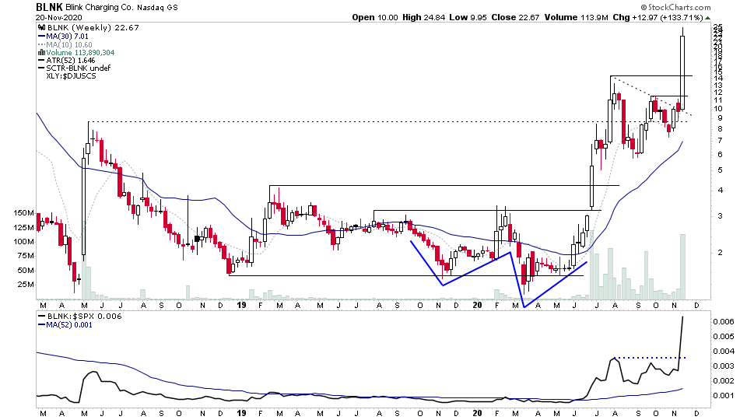Click the StockCharts.com copyright text
The height and width of the screenshot is (420, 747).
[x=675, y=7]
